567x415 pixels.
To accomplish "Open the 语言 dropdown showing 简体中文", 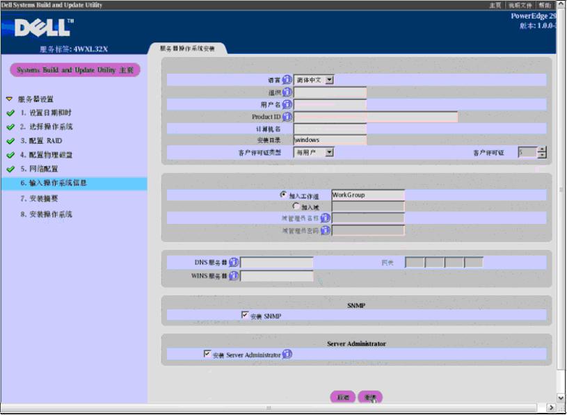I will 314,80.
